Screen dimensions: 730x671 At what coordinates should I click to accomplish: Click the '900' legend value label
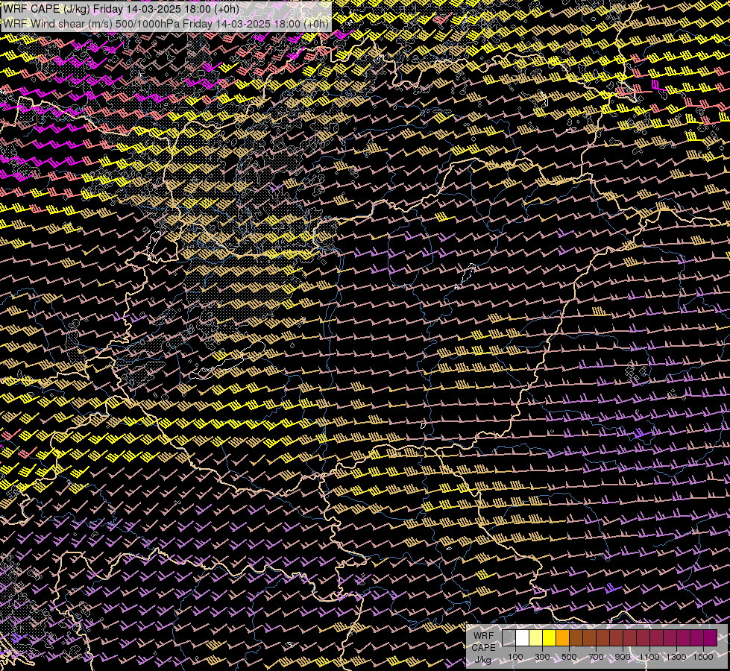coord(623,657)
